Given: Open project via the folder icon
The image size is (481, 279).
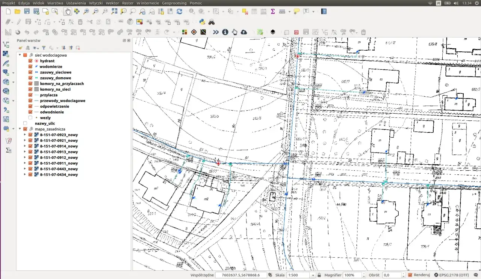Looking at the screenshot, I should pyautogui.click(x=17, y=11).
